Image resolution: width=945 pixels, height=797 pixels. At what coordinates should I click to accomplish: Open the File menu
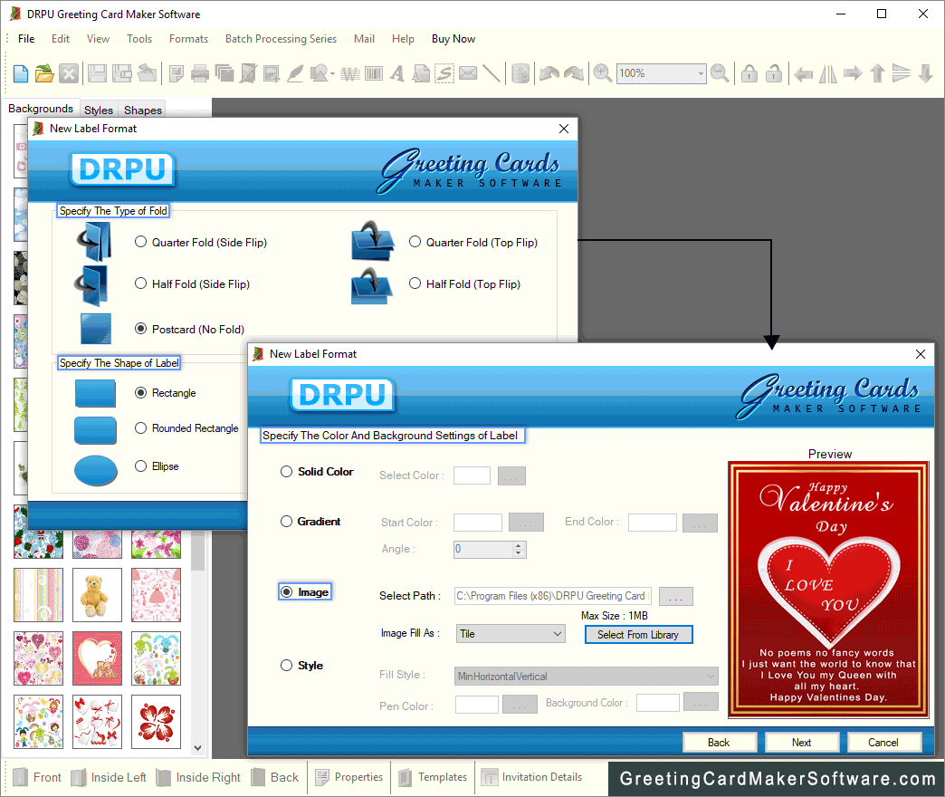click(26, 39)
